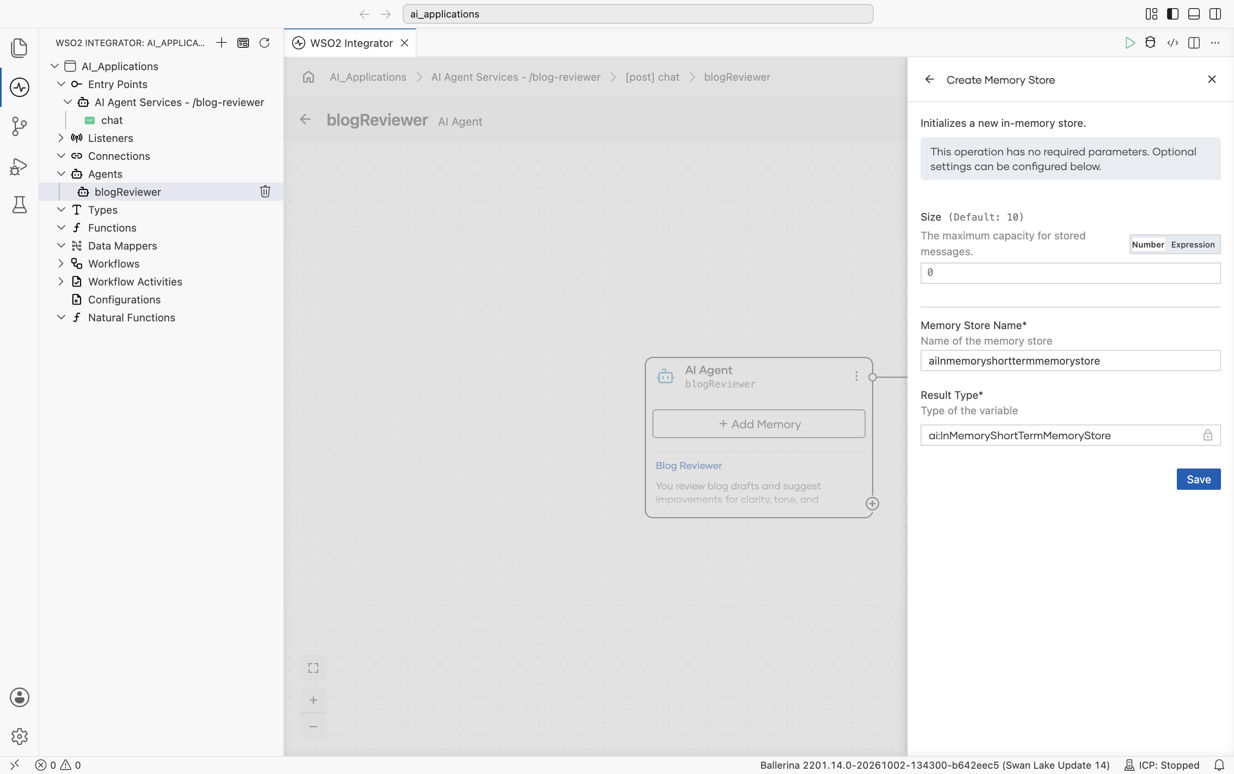The width and height of the screenshot is (1234, 774).
Task: Click the plus icon in WSO2 Integrator sidebar header
Action: 221,42
